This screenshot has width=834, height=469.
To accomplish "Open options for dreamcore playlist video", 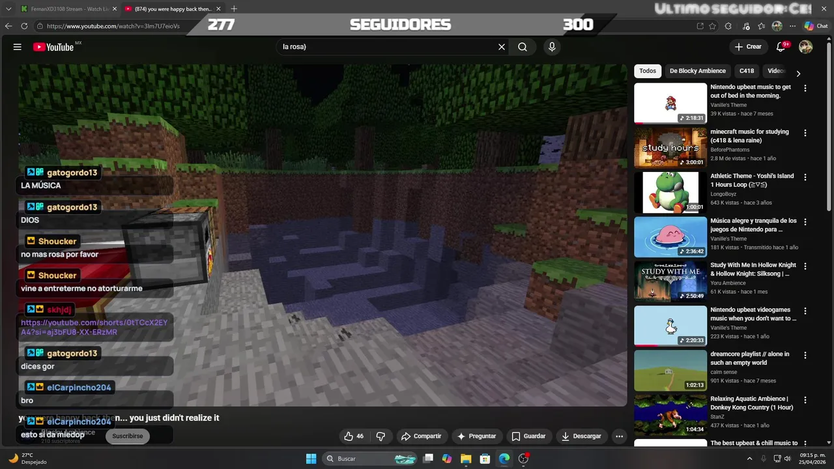I will (x=805, y=356).
